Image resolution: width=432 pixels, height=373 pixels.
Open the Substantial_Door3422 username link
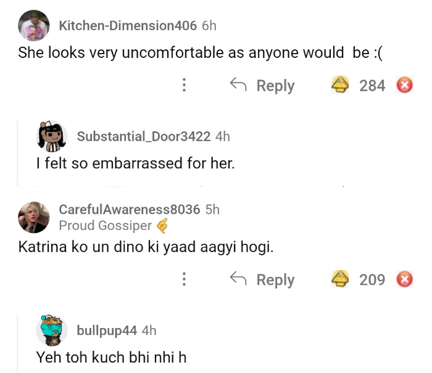(x=144, y=136)
